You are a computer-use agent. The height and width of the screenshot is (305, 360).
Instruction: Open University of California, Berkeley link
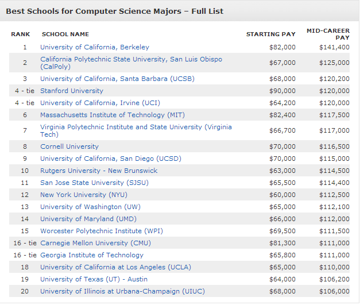coord(94,47)
